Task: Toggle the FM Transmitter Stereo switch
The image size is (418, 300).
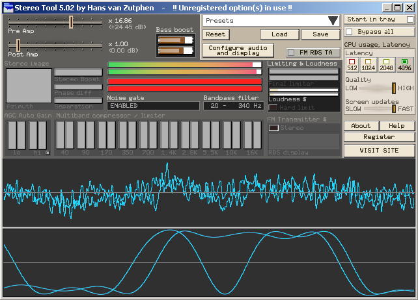Action: pyautogui.click(x=273, y=128)
